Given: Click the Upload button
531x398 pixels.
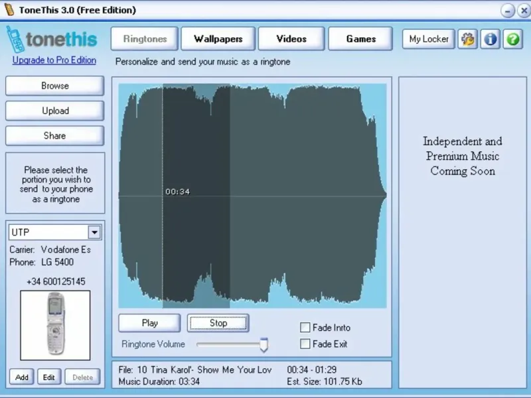Looking at the screenshot, I should [x=55, y=111].
